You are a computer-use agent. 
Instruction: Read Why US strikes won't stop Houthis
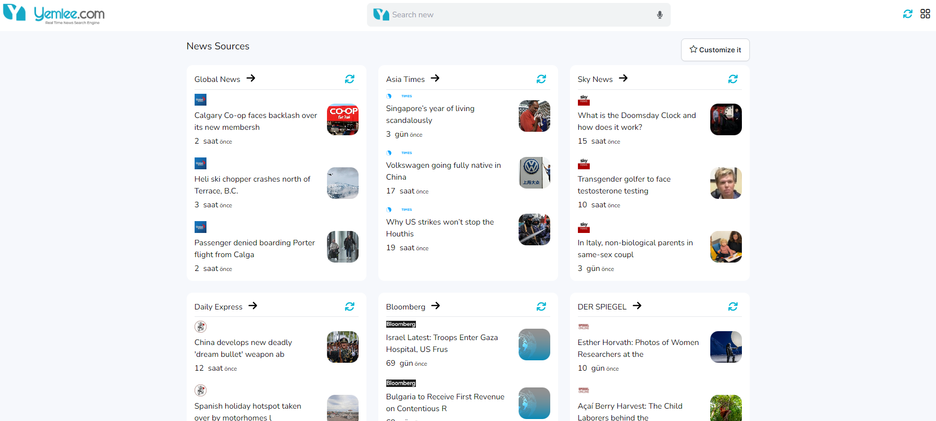[x=440, y=228]
